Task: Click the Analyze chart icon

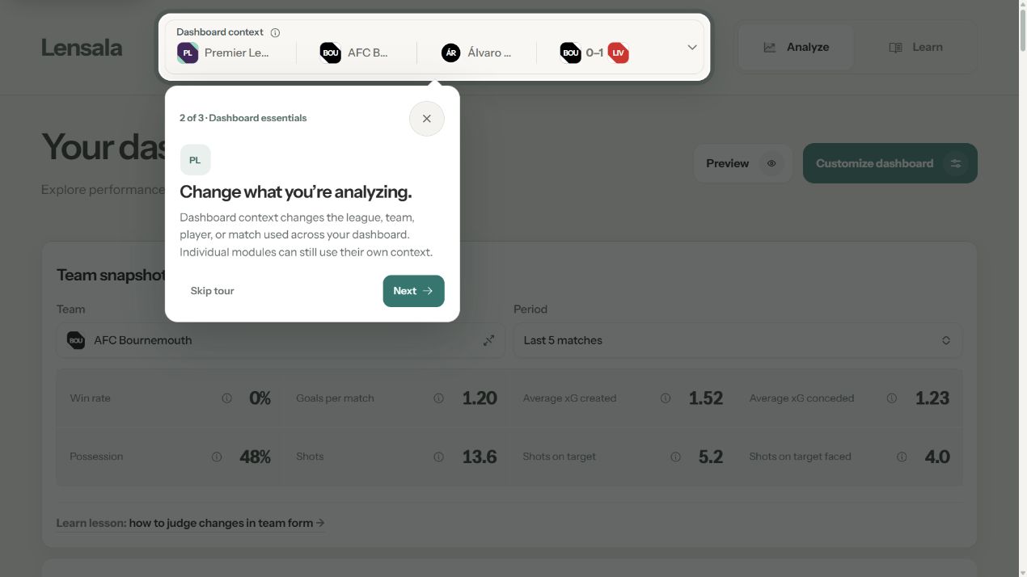Action: 770,48
